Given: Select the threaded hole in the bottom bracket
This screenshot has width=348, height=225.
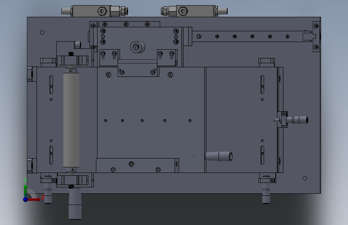Looking at the screenshot, I should (x=131, y=164).
